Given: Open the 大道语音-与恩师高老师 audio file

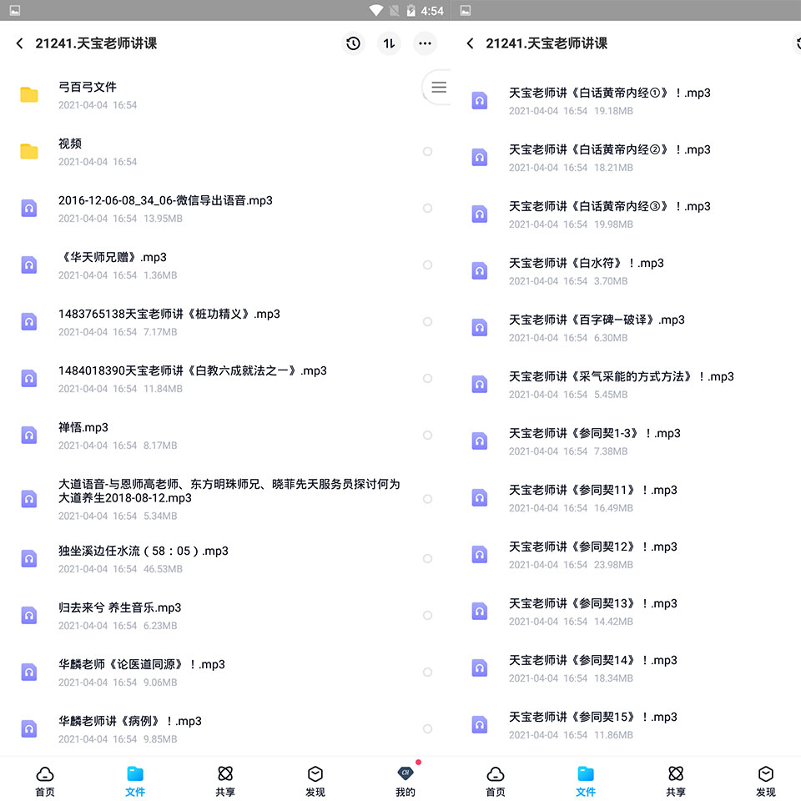Looking at the screenshot, I should pyautogui.click(x=225, y=499).
